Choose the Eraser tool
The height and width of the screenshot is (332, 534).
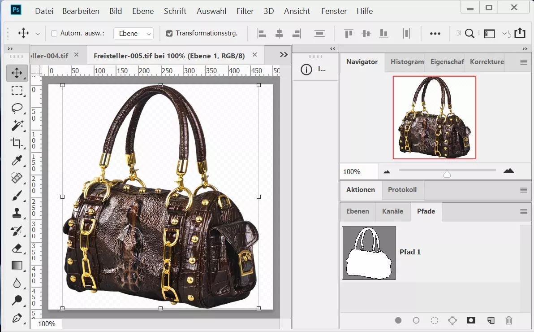17,248
